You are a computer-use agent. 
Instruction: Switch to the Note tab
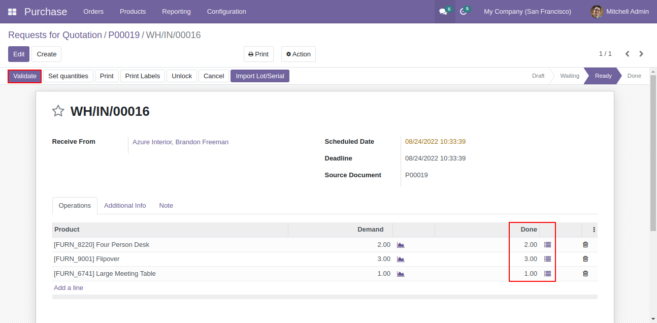click(166, 206)
